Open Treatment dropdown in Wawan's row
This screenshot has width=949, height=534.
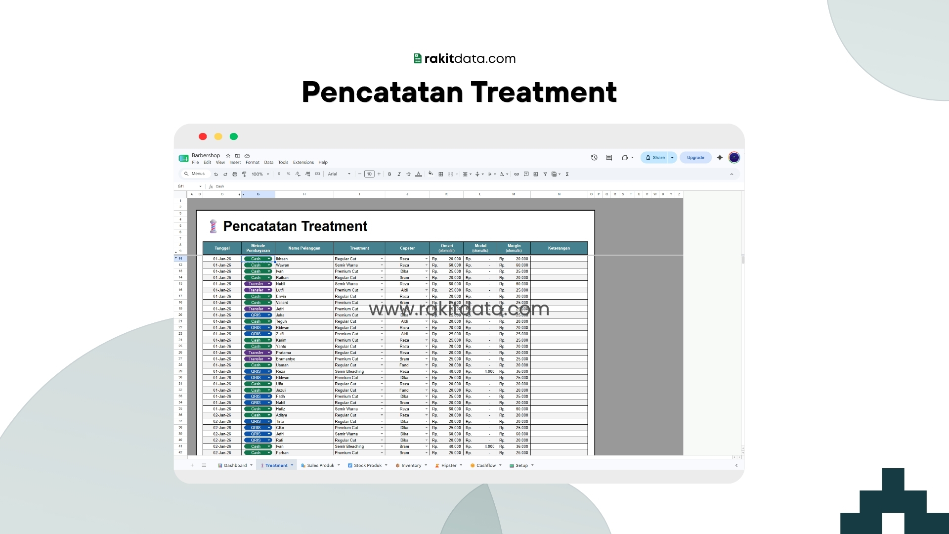(382, 265)
